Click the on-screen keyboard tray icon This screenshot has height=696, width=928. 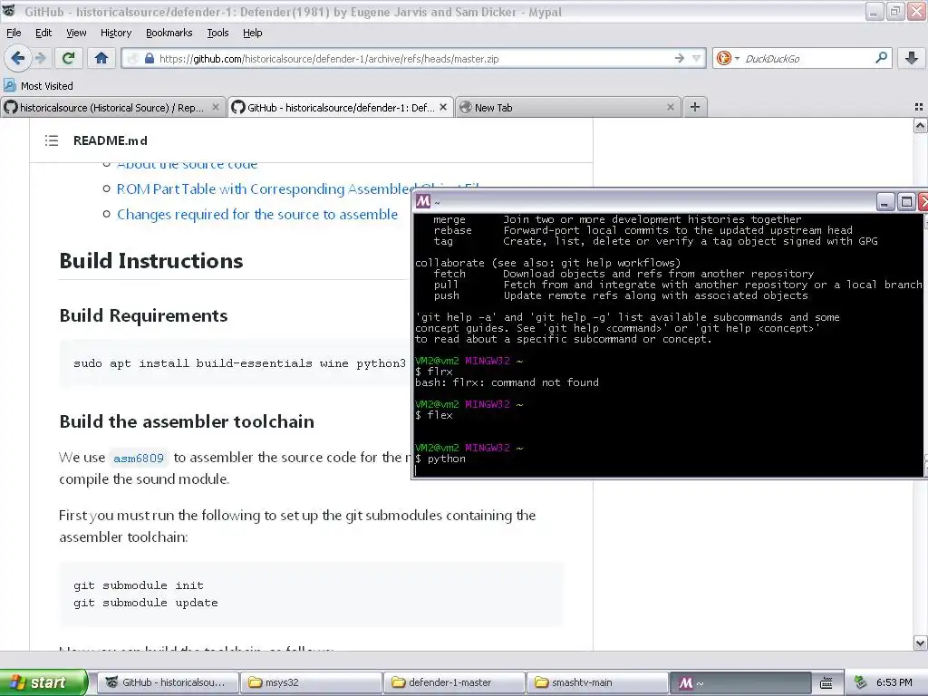826,682
